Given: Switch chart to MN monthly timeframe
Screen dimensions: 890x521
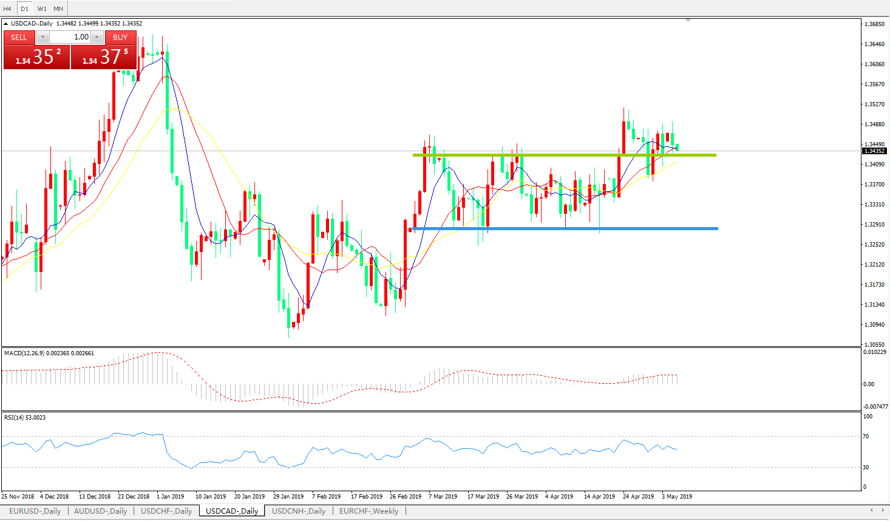Looking at the screenshot, I should pyautogui.click(x=58, y=9).
